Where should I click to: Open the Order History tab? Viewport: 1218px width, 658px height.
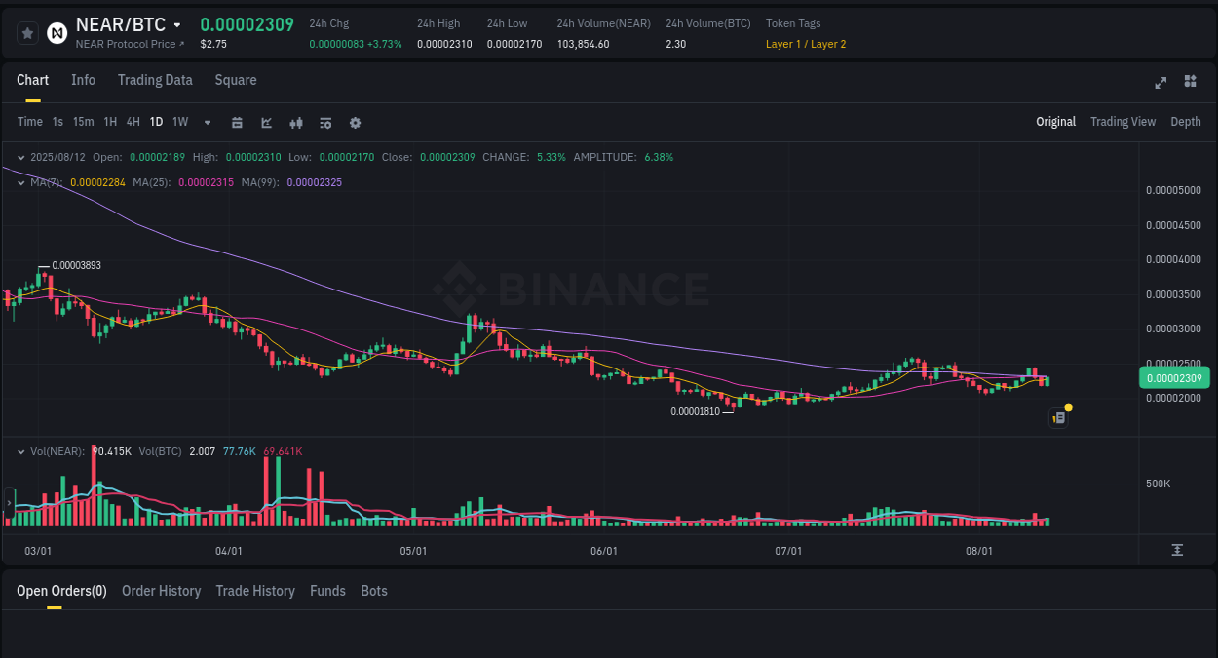161,591
